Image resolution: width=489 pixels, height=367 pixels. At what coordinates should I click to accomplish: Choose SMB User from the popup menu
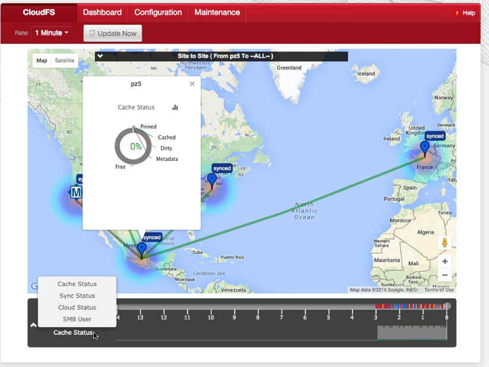click(77, 319)
